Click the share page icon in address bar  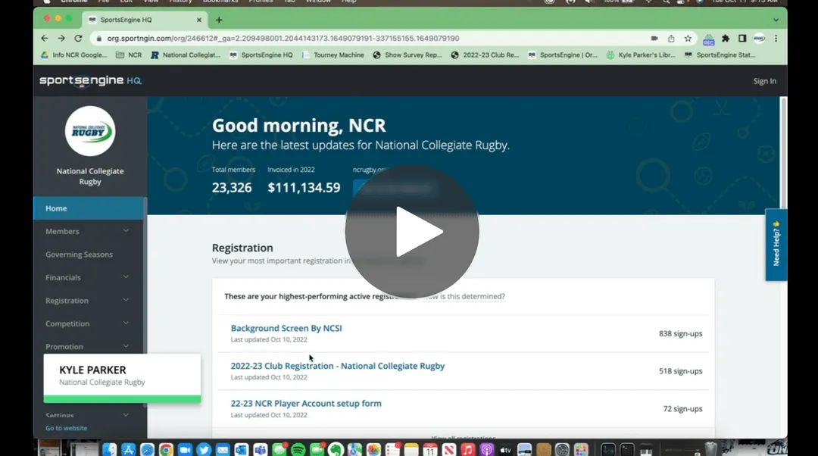point(671,38)
